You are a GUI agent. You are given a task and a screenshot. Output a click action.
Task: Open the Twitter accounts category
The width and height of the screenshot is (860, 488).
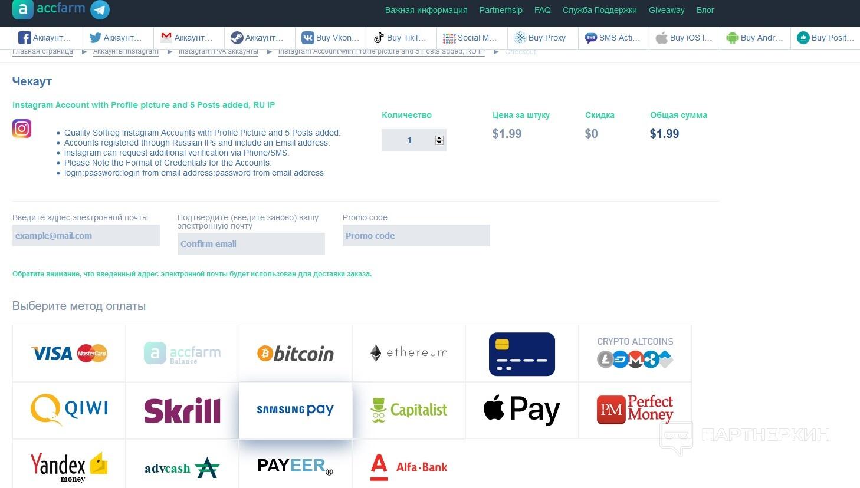click(118, 38)
